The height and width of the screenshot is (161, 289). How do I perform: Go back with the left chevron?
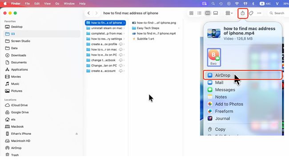click(x=88, y=13)
